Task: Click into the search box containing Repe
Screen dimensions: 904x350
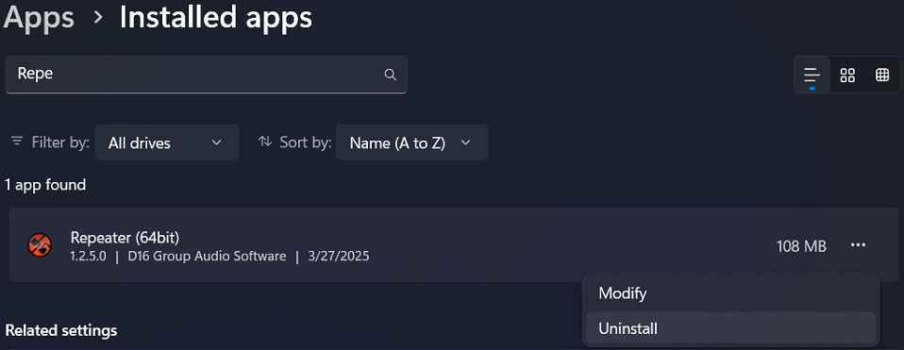Action: [x=207, y=75]
